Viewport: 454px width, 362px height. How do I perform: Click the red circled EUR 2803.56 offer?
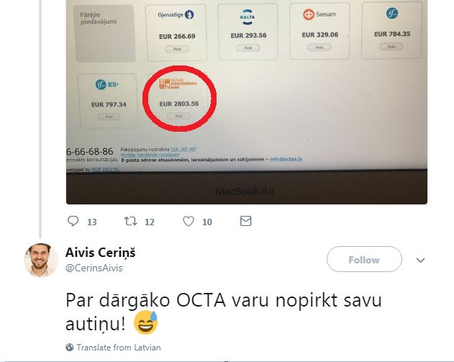179,99
